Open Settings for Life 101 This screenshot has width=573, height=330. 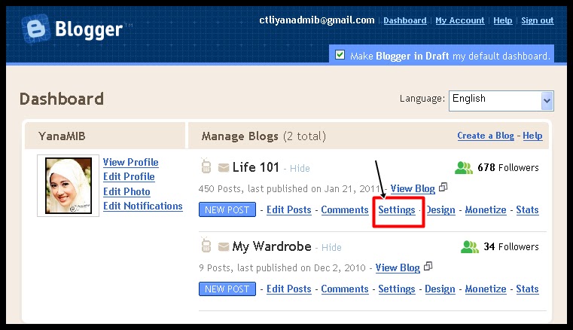tap(397, 210)
